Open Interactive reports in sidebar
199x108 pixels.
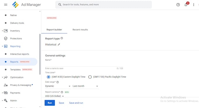tap(20, 54)
